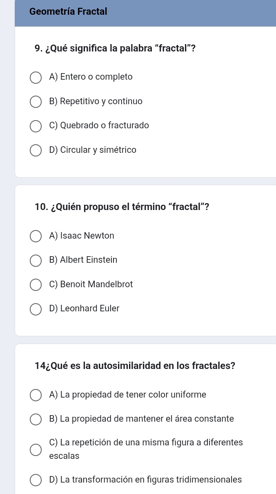Click the autosimilaridad question title
This screenshot has height=494, width=276.
(135, 366)
